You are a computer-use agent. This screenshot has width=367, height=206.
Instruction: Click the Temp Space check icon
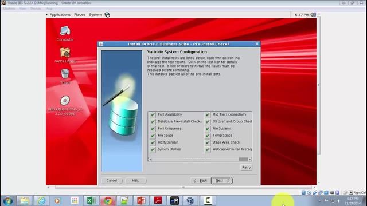(208, 136)
